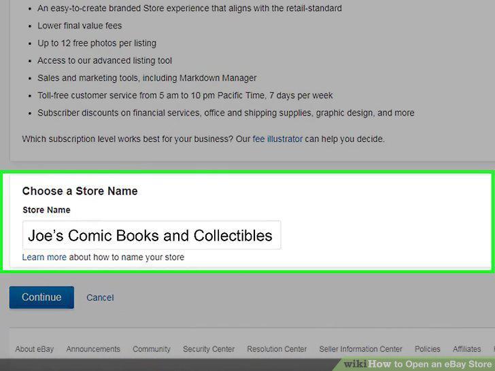Open the Announcements footer link
This screenshot has height=371, width=495.
point(93,349)
